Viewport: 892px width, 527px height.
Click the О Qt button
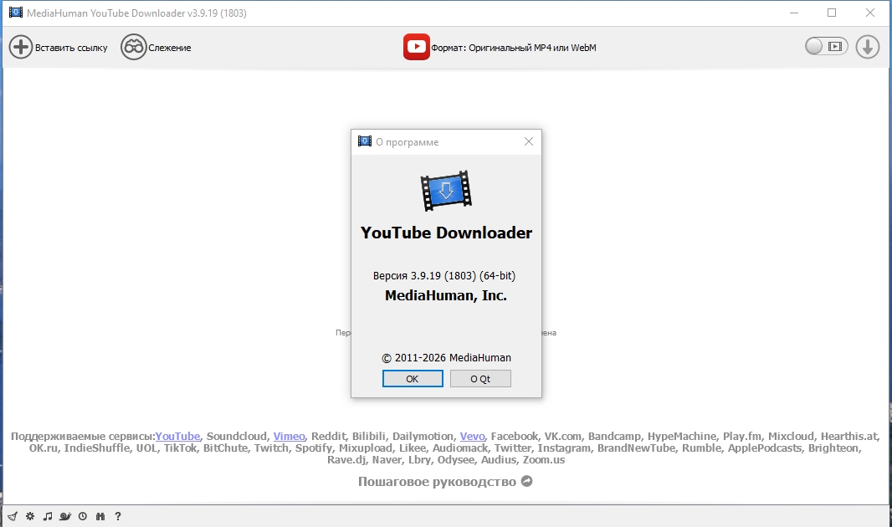(480, 379)
